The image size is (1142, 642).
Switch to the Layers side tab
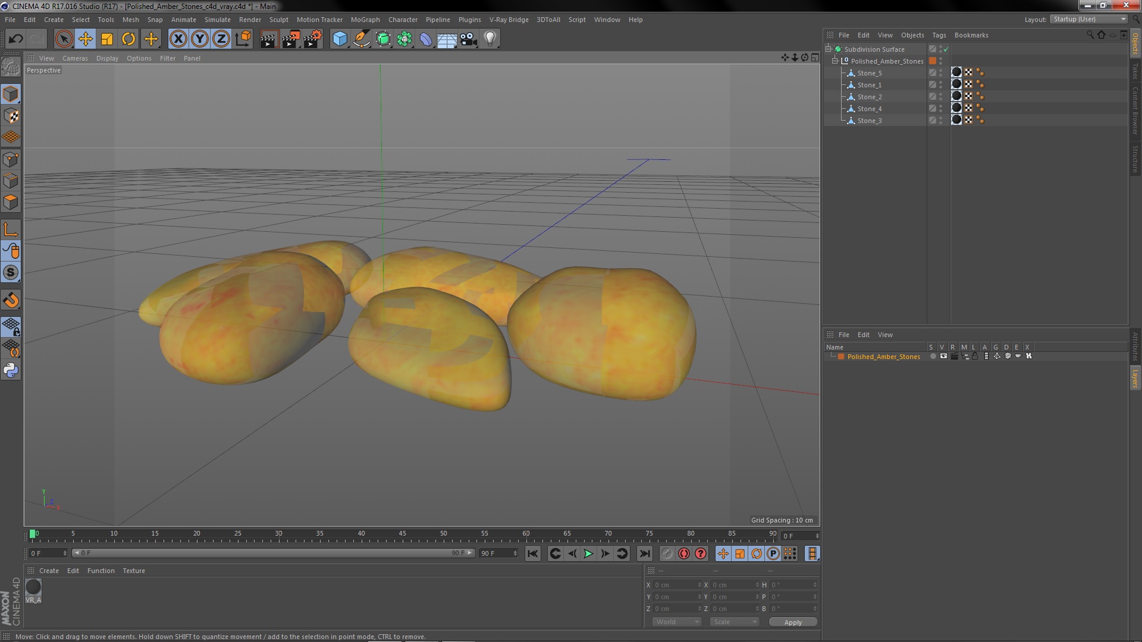click(x=1135, y=378)
